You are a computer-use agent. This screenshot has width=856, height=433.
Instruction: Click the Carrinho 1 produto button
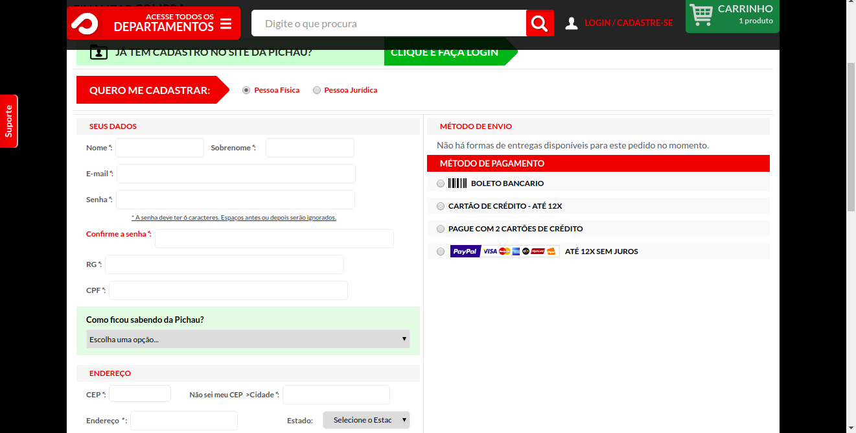[732, 16]
